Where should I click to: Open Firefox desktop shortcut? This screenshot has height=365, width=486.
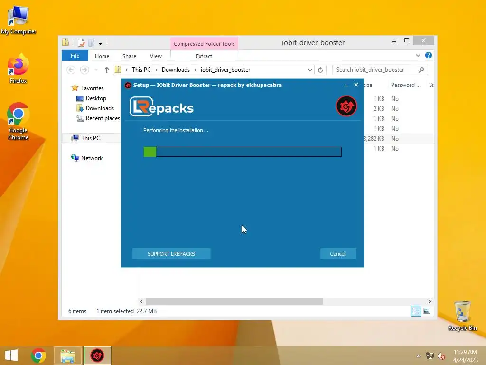pyautogui.click(x=18, y=68)
